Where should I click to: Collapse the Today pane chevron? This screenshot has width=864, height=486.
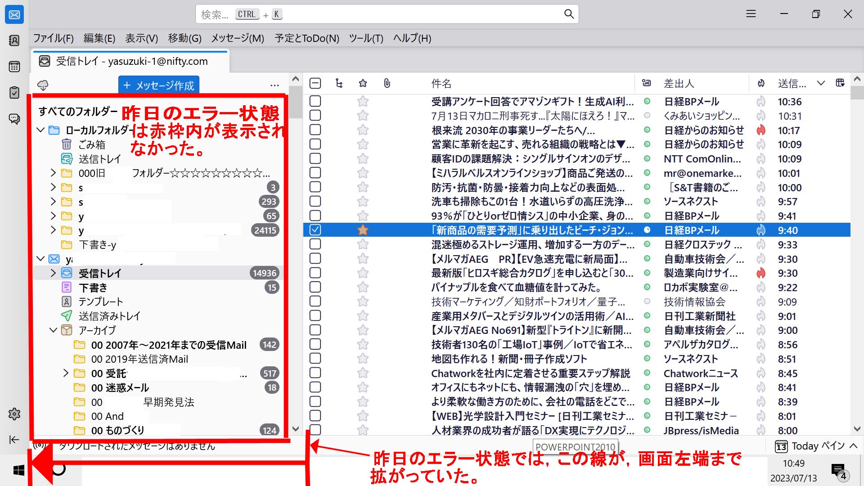(x=854, y=446)
